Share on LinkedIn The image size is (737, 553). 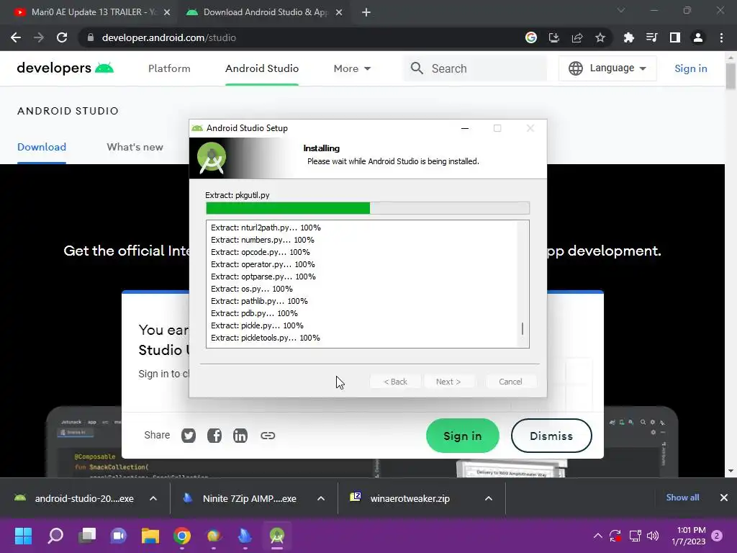pos(240,436)
